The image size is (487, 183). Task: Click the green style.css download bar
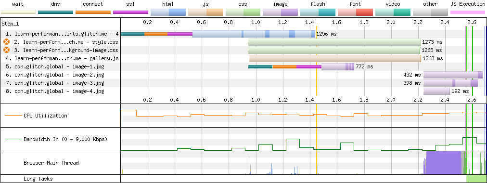click(x=334, y=42)
